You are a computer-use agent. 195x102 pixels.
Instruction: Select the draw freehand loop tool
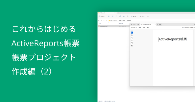(132, 40)
